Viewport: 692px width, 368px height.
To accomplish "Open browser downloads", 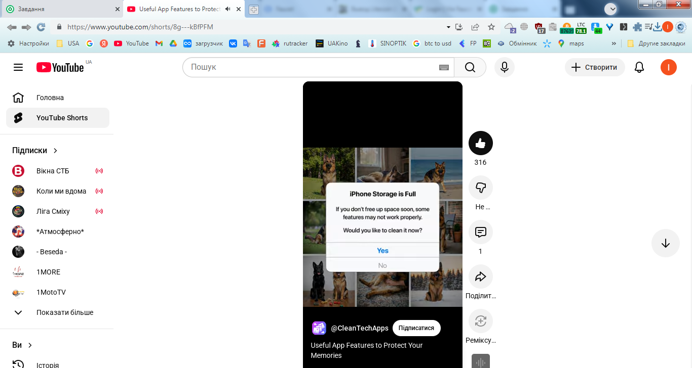I will 658,27.
